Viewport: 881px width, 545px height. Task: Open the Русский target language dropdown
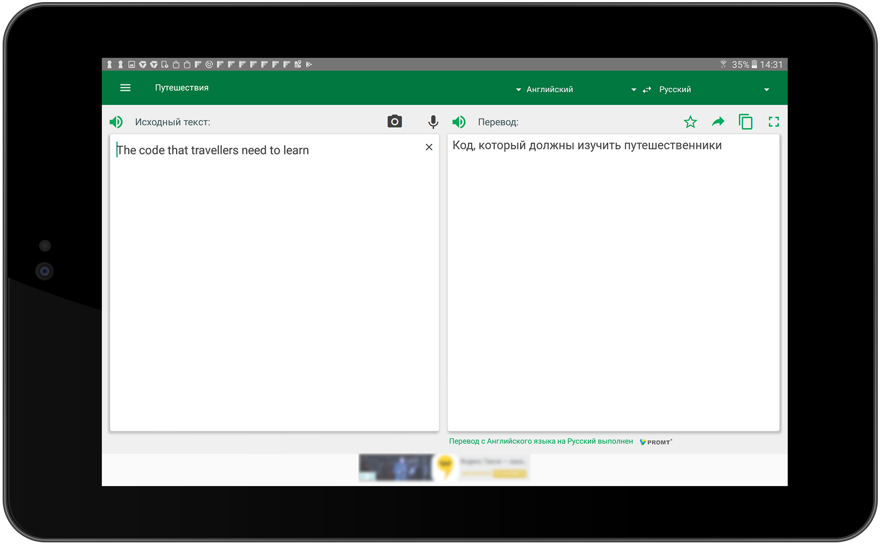click(714, 89)
